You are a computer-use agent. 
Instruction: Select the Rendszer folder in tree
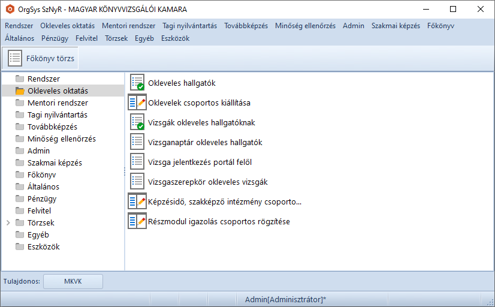[x=43, y=79]
